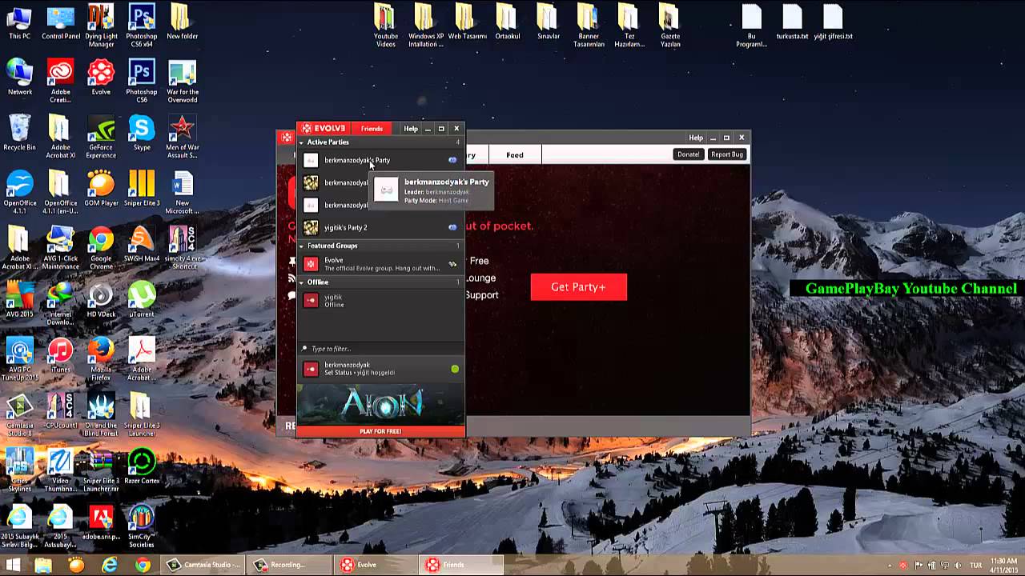
Task: Open Dying Light Manager desktop icon
Action: [101, 26]
